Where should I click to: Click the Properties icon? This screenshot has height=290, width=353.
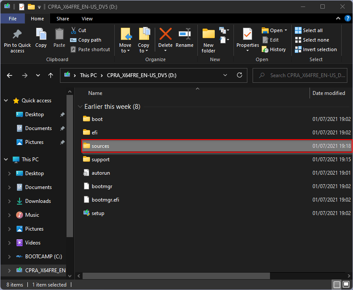pyautogui.click(x=248, y=34)
